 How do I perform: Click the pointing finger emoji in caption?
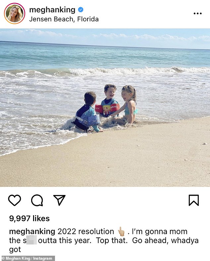point(121,231)
